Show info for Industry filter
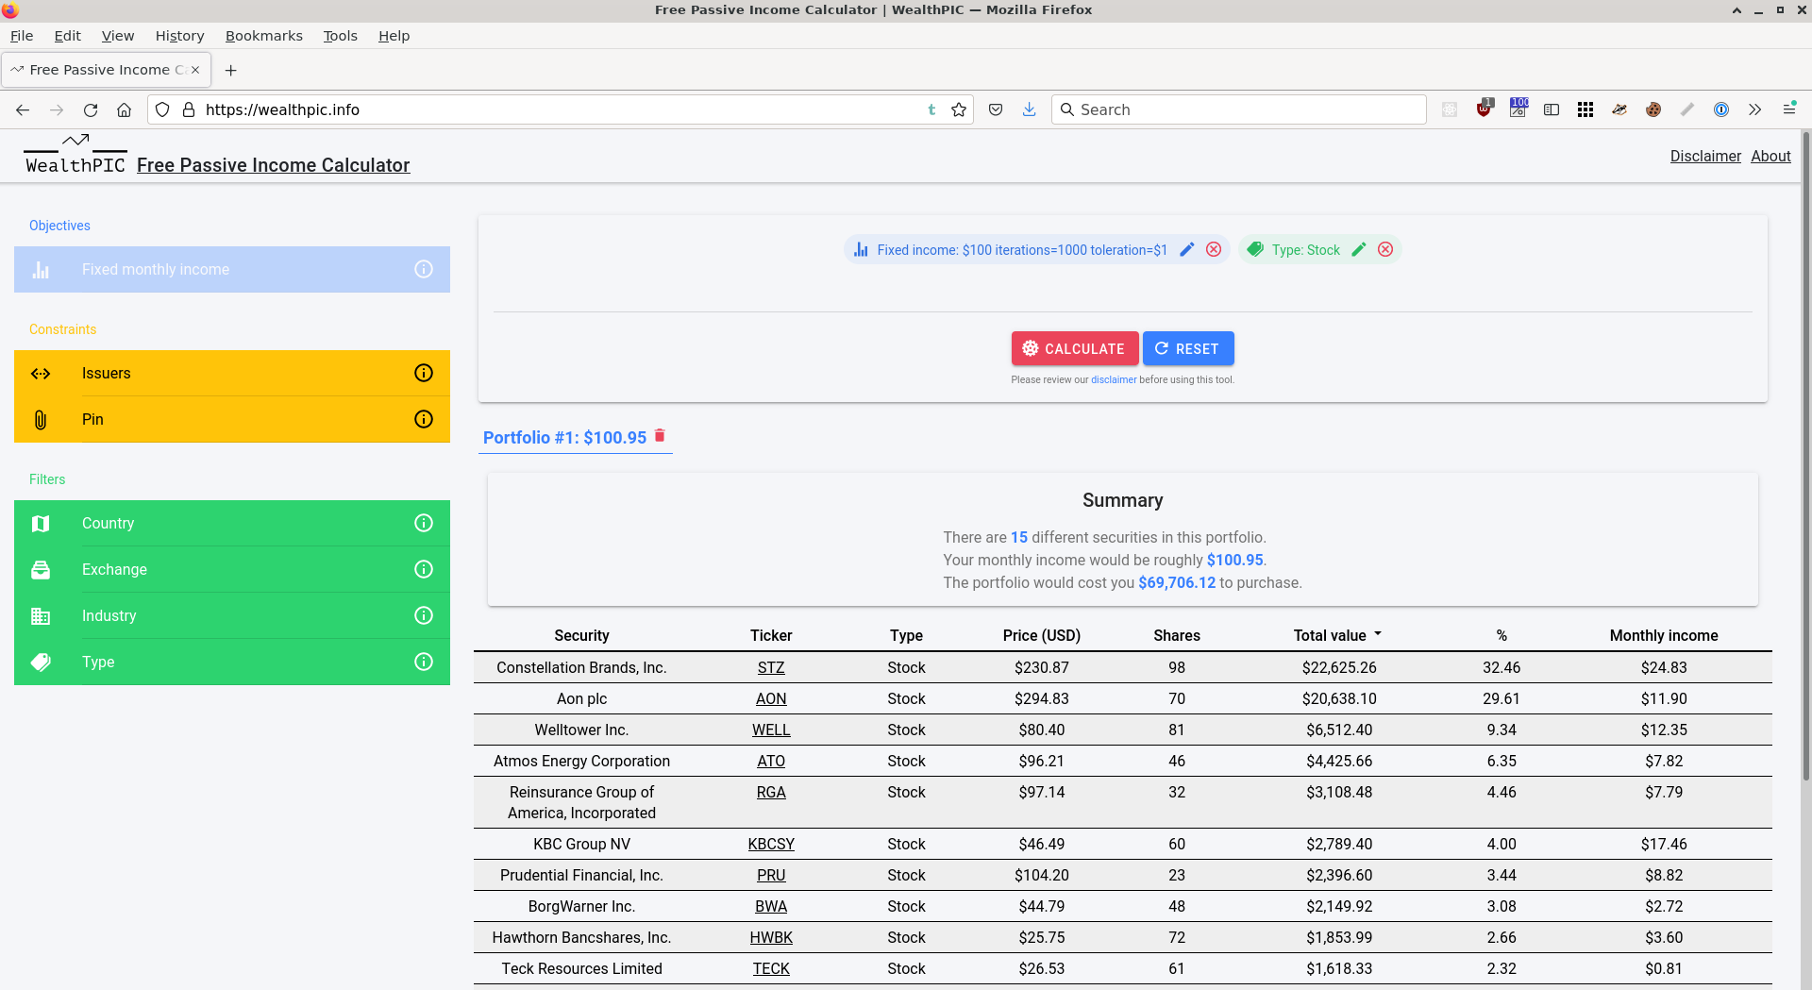This screenshot has width=1812, height=990. [424, 615]
